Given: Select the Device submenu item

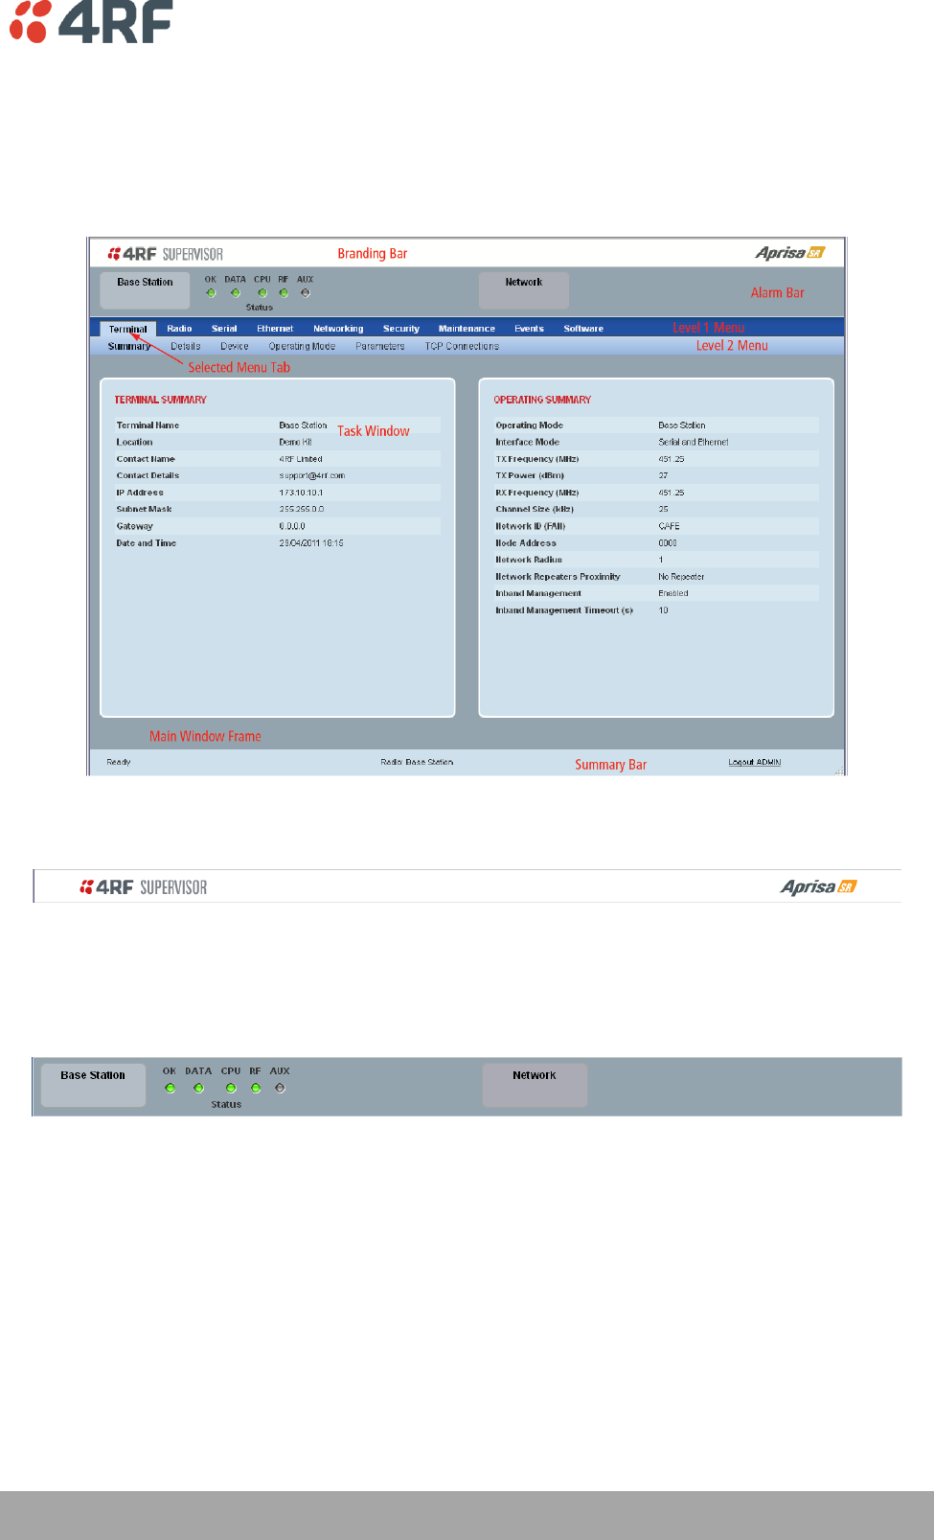Looking at the screenshot, I should point(235,347).
